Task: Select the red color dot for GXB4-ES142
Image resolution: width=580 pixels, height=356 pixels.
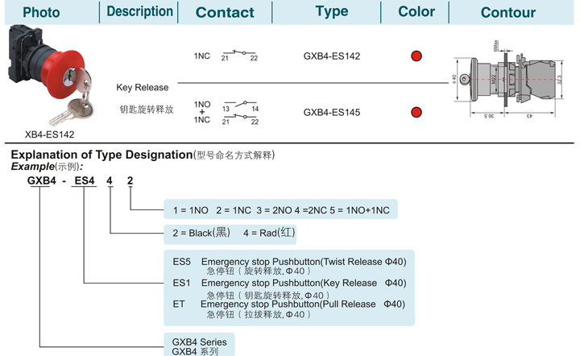Action: tap(416, 56)
